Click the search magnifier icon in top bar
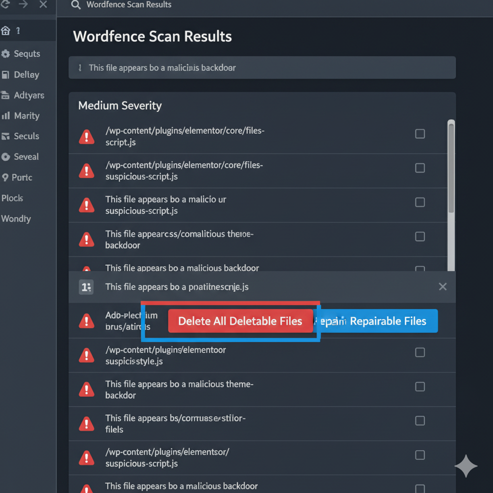Screen dimensions: 493x493 click(76, 5)
